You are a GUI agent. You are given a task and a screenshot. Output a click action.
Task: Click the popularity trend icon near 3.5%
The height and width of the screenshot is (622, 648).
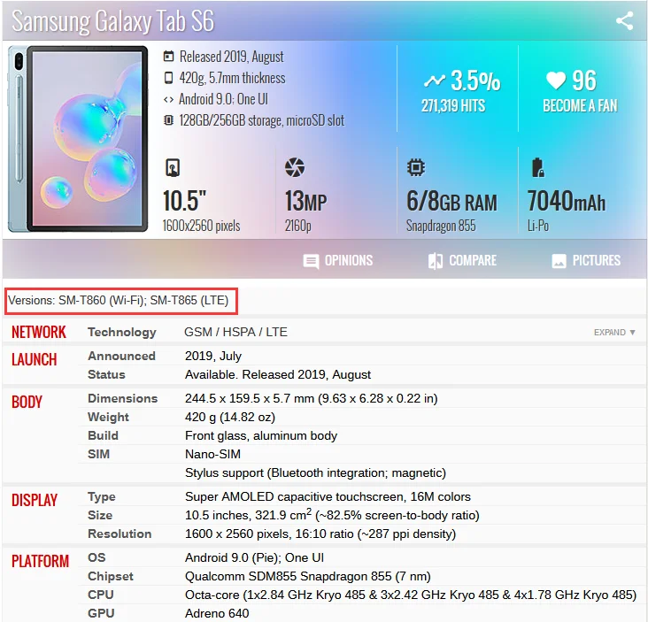pyautogui.click(x=434, y=81)
